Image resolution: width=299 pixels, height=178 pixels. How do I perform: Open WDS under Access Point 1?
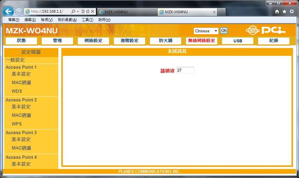point(17,91)
